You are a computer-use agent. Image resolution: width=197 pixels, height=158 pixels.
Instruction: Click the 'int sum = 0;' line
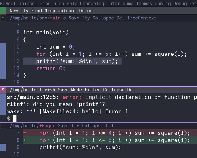click(56, 47)
